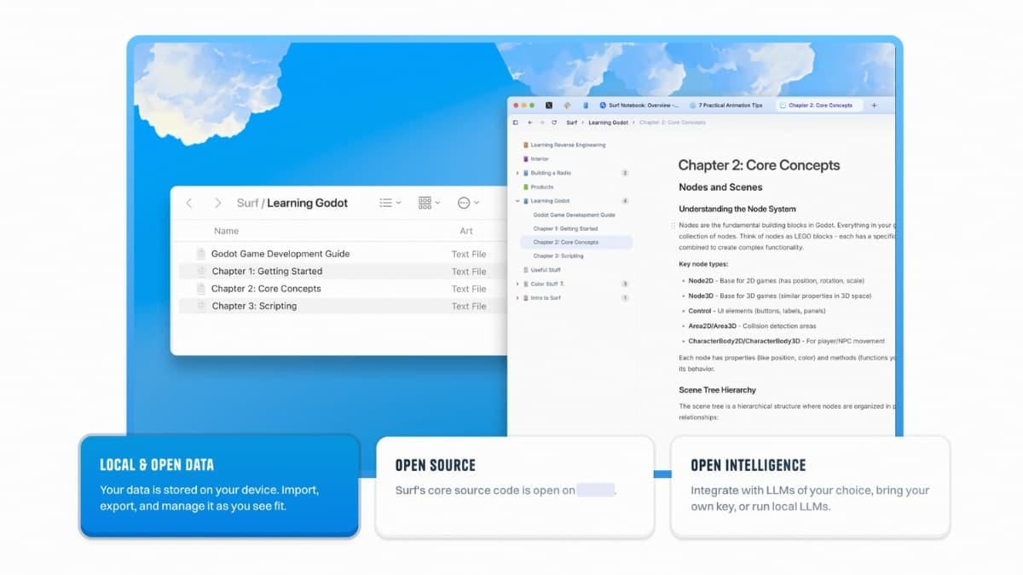Click file icon of Godot Game Development Guide

(x=201, y=254)
